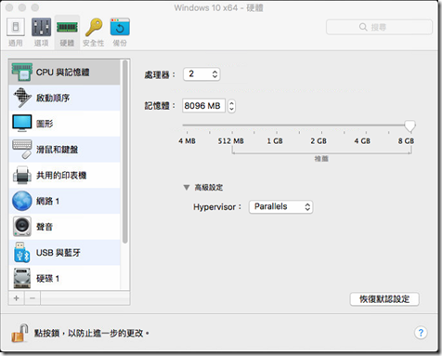
Task: Click the 記憶體 label
Action: point(160,106)
